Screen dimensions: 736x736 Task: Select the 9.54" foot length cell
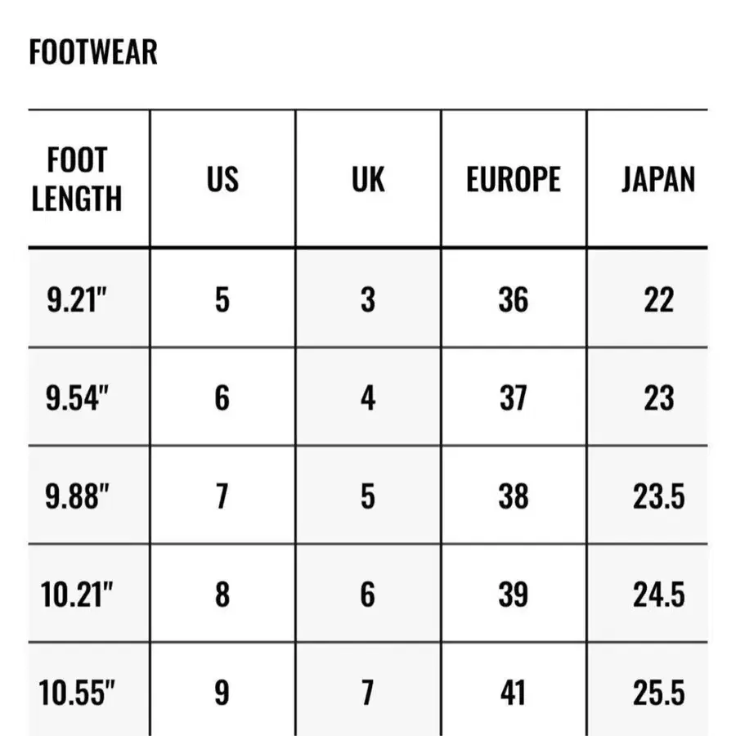tap(77, 398)
